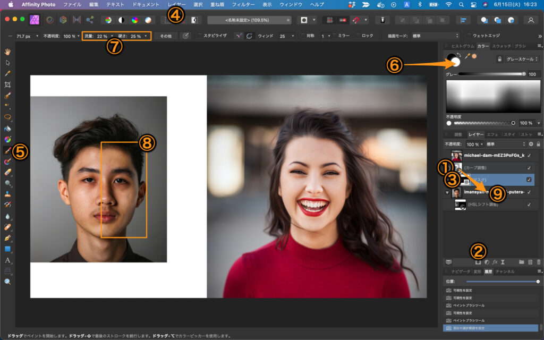Toggle visibility of the michael-dam layer
This screenshot has width=544, height=340.
pyautogui.click(x=529, y=155)
